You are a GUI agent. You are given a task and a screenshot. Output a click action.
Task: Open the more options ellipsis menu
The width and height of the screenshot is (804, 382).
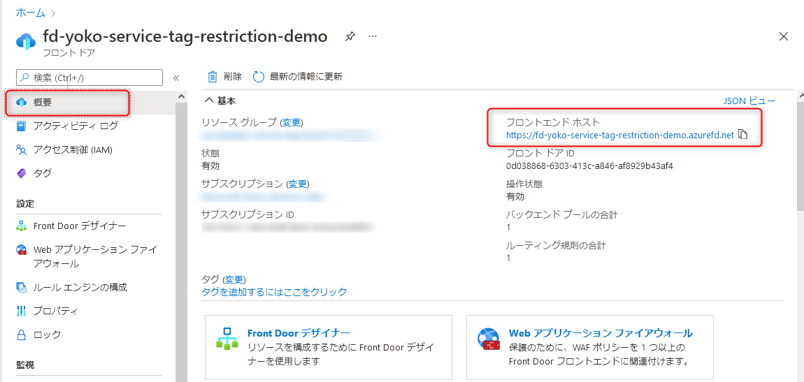tap(373, 37)
